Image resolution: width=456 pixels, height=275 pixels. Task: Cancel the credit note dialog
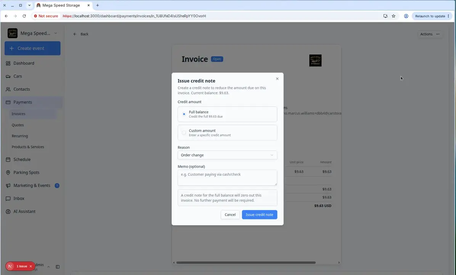pos(230,215)
